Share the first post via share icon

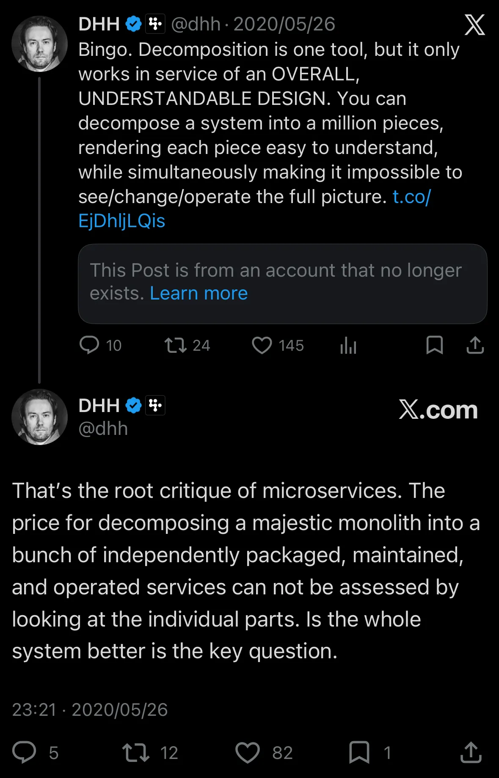point(475,345)
